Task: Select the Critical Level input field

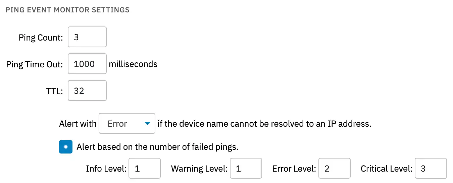Action: 431,168
